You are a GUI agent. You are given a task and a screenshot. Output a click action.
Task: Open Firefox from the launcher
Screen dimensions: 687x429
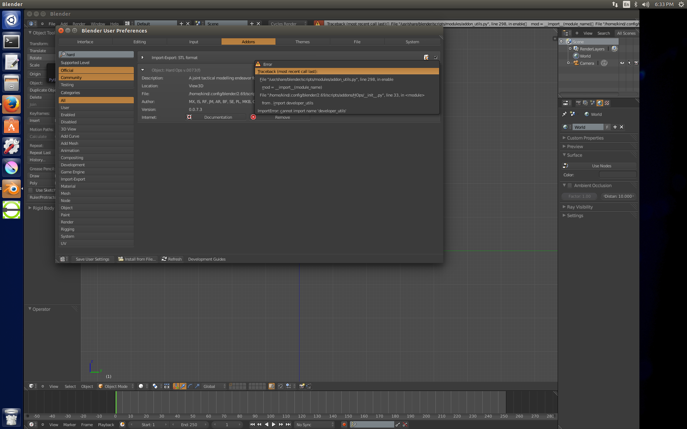pos(11,104)
